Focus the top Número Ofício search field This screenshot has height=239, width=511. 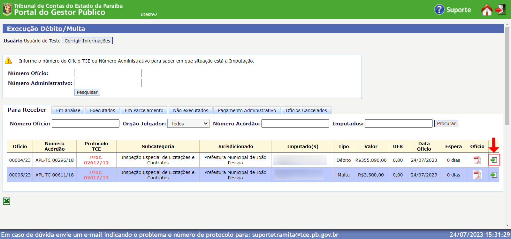tap(108, 73)
